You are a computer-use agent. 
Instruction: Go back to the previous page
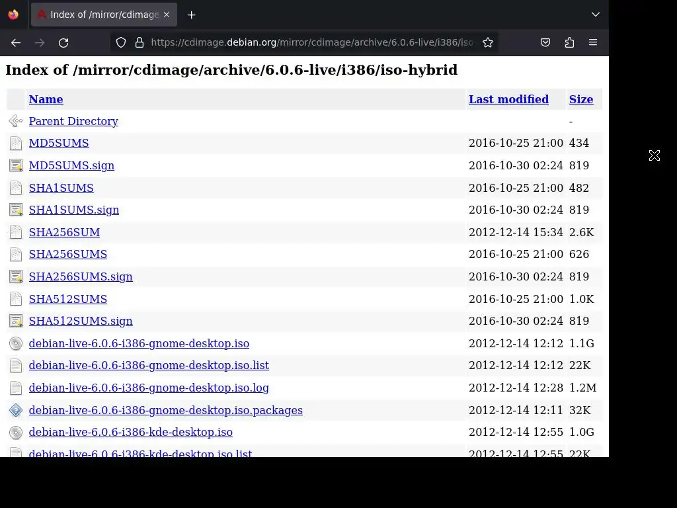click(16, 43)
